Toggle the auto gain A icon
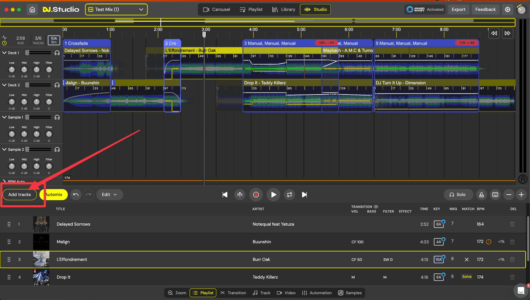 tap(523, 179)
